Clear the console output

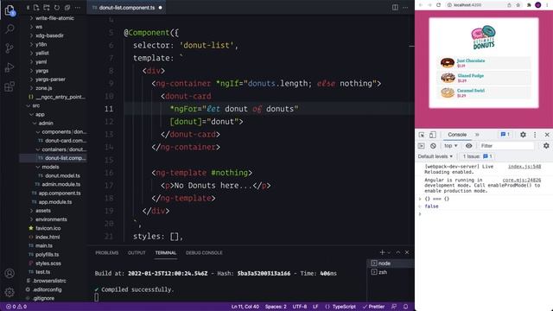tap(433, 146)
